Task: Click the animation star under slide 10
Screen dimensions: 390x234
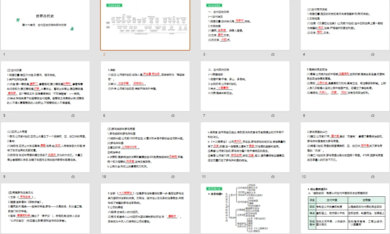Action: tap(173, 176)
